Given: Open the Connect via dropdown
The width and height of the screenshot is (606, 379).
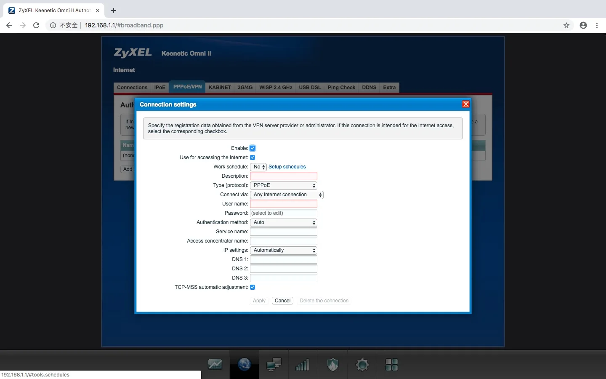Looking at the screenshot, I should 287,195.
